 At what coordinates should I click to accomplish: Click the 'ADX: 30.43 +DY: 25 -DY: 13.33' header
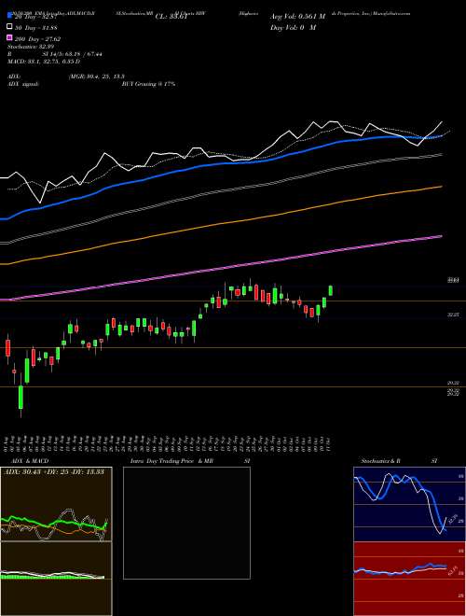(54, 471)
